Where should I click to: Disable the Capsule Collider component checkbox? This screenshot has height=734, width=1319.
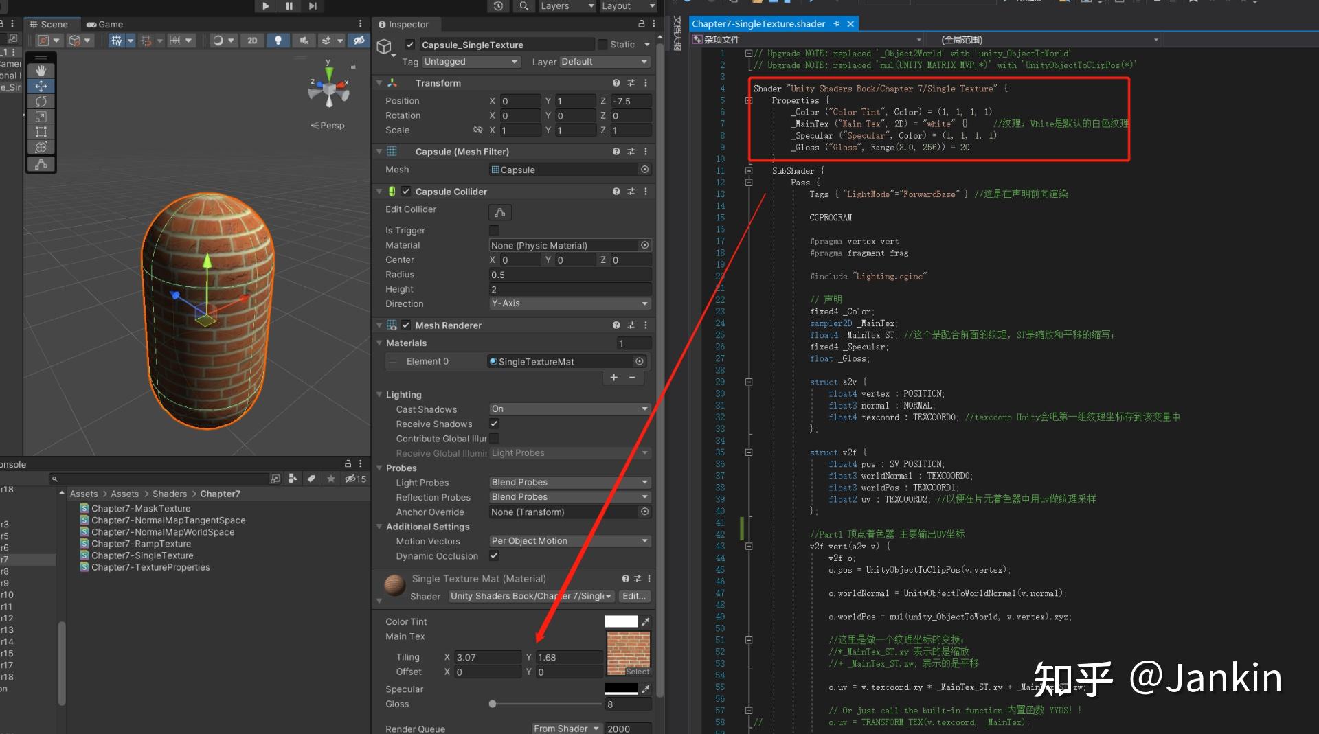click(407, 192)
